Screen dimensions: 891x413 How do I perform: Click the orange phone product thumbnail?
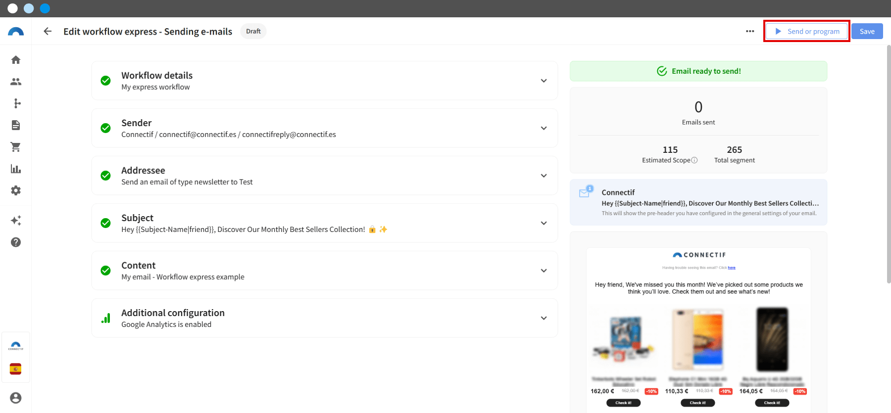click(698, 339)
